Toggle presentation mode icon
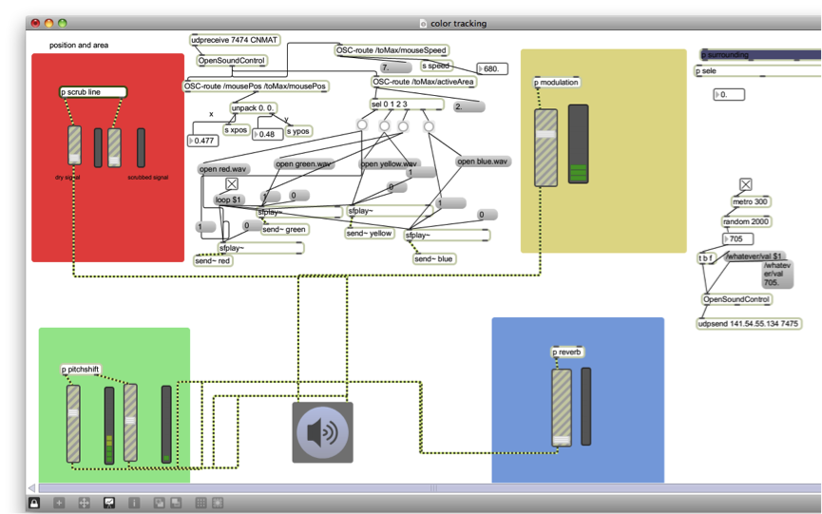This screenshot has width=822, height=514. (x=109, y=503)
